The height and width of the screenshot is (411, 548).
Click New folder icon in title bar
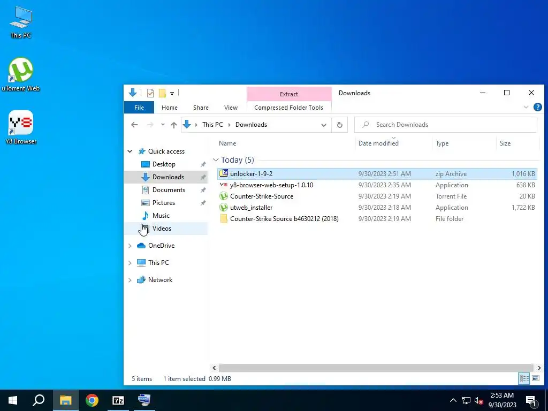pos(162,93)
